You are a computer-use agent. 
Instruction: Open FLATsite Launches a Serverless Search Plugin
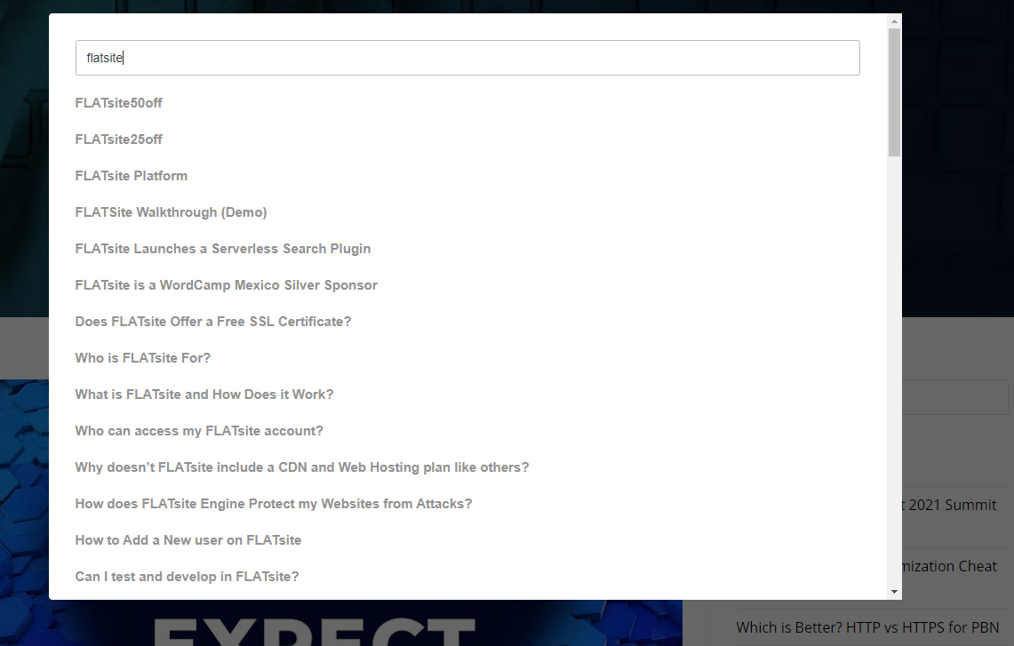(223, 248)
